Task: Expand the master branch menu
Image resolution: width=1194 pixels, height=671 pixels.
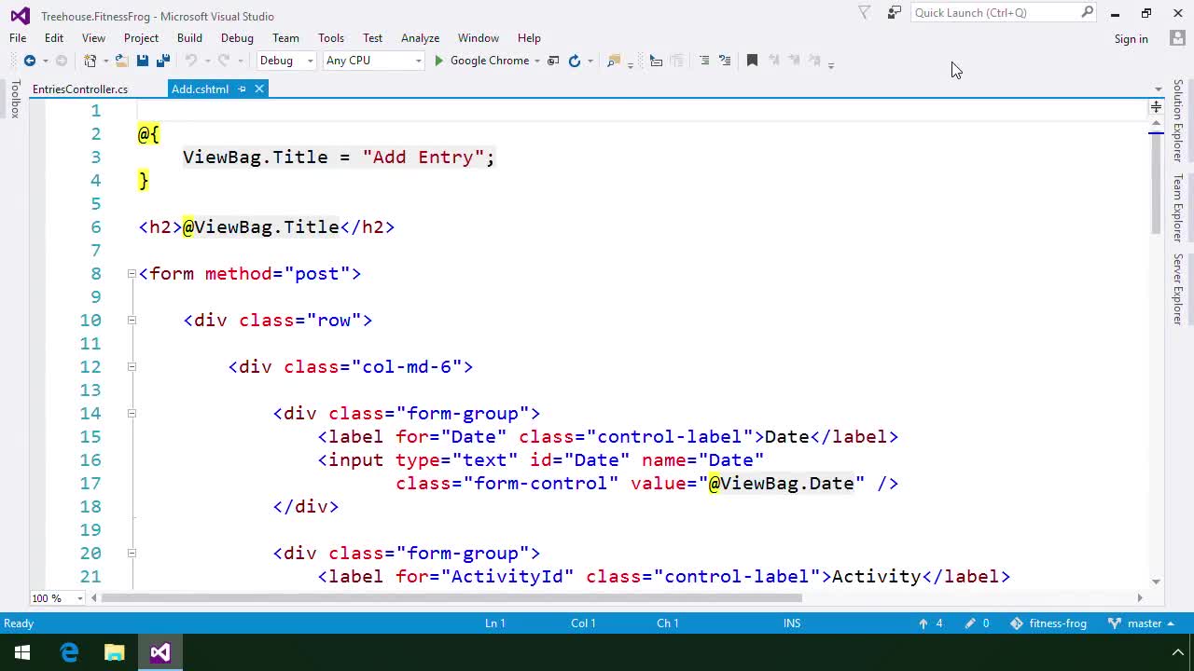Action: click(1144, 623)
